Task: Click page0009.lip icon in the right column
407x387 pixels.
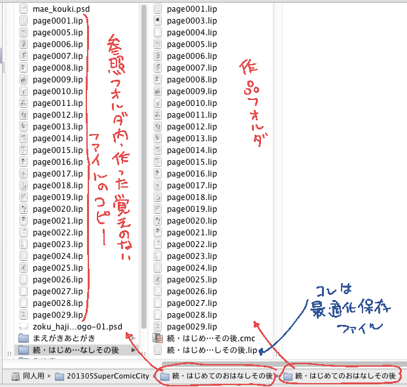Action: [x=157, y=91]
